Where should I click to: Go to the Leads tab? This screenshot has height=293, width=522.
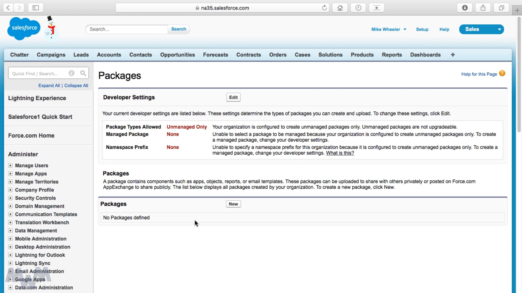coord(81,55)
